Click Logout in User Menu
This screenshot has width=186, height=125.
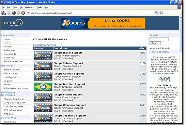pos(8,81)
